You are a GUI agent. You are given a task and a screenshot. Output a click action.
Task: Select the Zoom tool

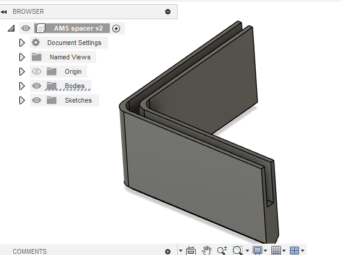pos(222,250)
